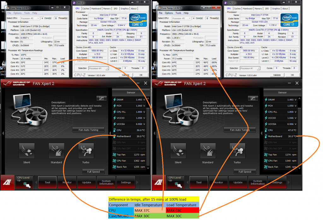Choose Turbo fan profile in right FAN Xpert
This screenshot has height=220, width=323.
(x=237, y=151)
